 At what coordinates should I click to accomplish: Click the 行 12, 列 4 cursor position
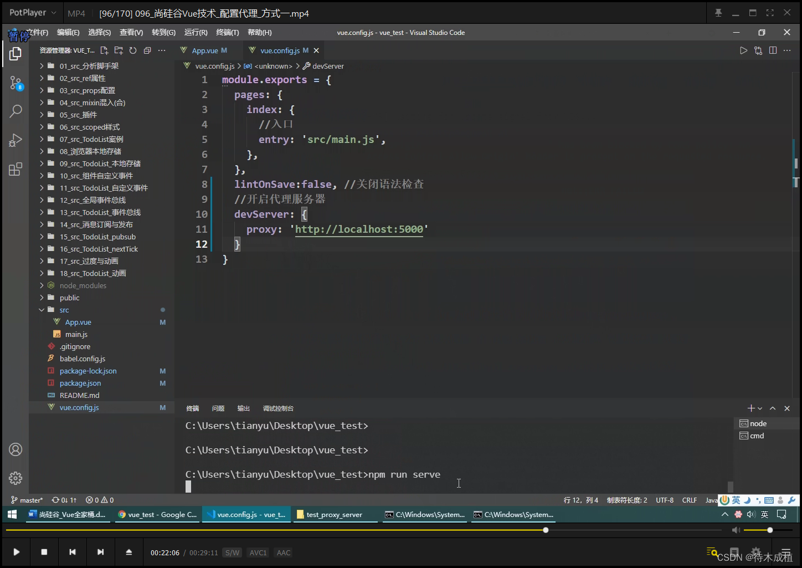[x=581, y=500]
